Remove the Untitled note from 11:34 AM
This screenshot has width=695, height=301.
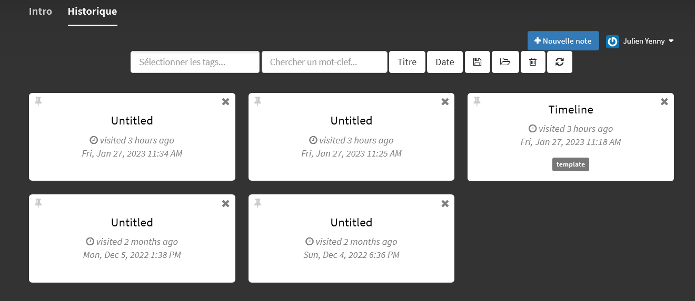[x=226, y=102]
